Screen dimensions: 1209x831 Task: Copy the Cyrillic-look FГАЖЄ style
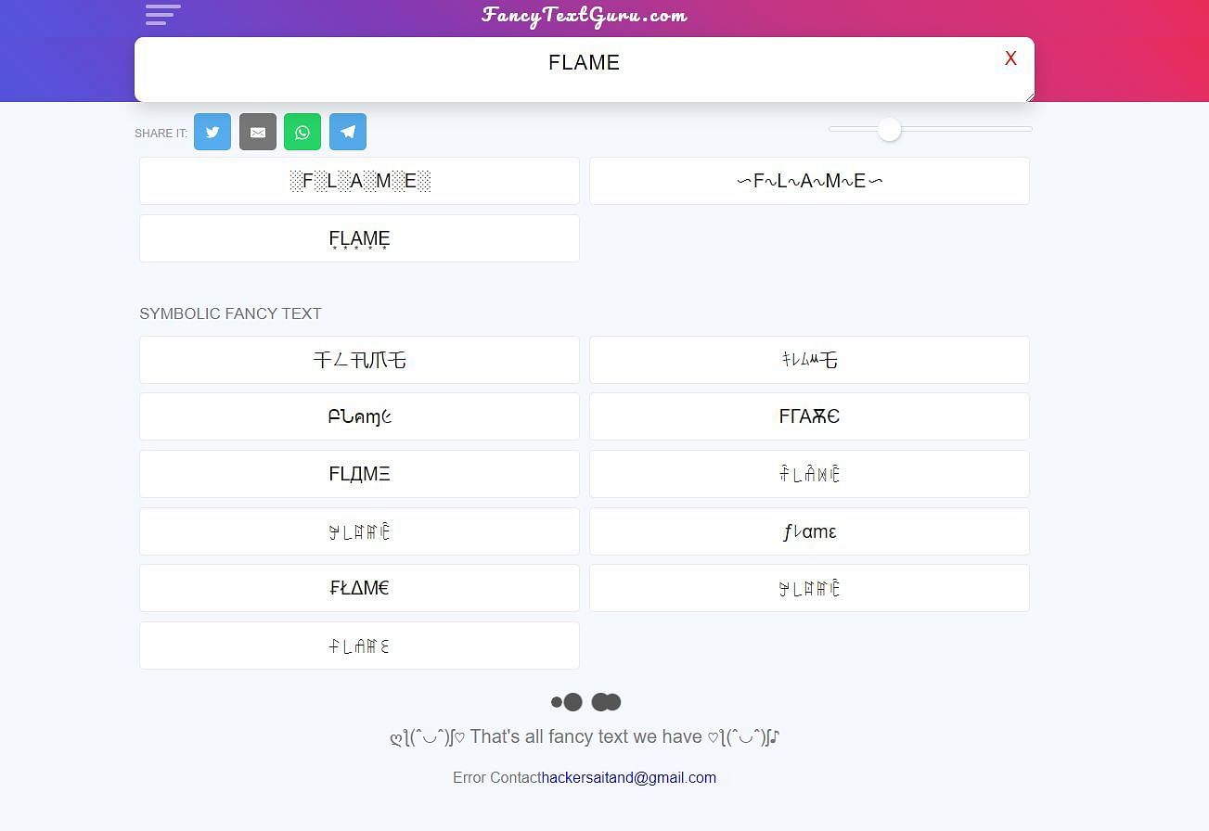[x=809, y=416]
